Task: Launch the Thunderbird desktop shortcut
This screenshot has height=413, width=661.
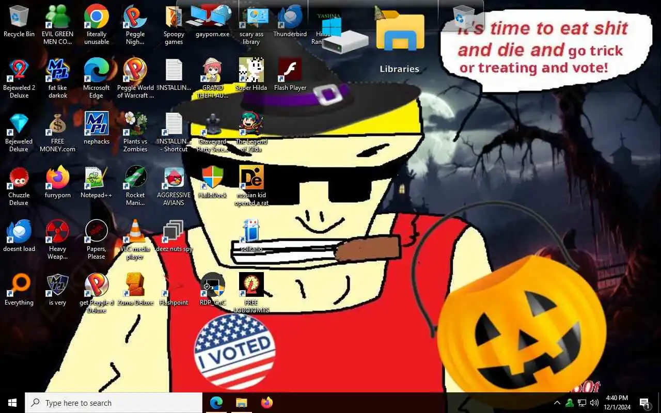Action: point(290,21)
